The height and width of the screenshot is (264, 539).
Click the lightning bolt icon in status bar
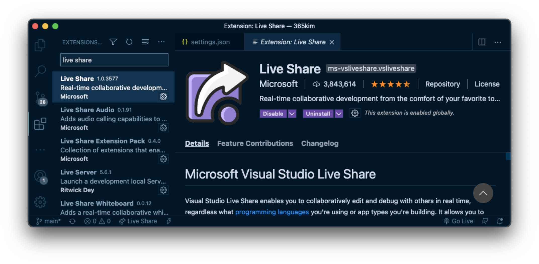169,221
